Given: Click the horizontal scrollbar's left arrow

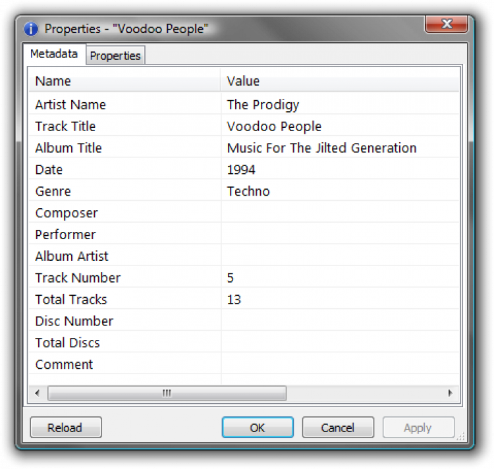Looking at the screenshot, I should point(37,393).
